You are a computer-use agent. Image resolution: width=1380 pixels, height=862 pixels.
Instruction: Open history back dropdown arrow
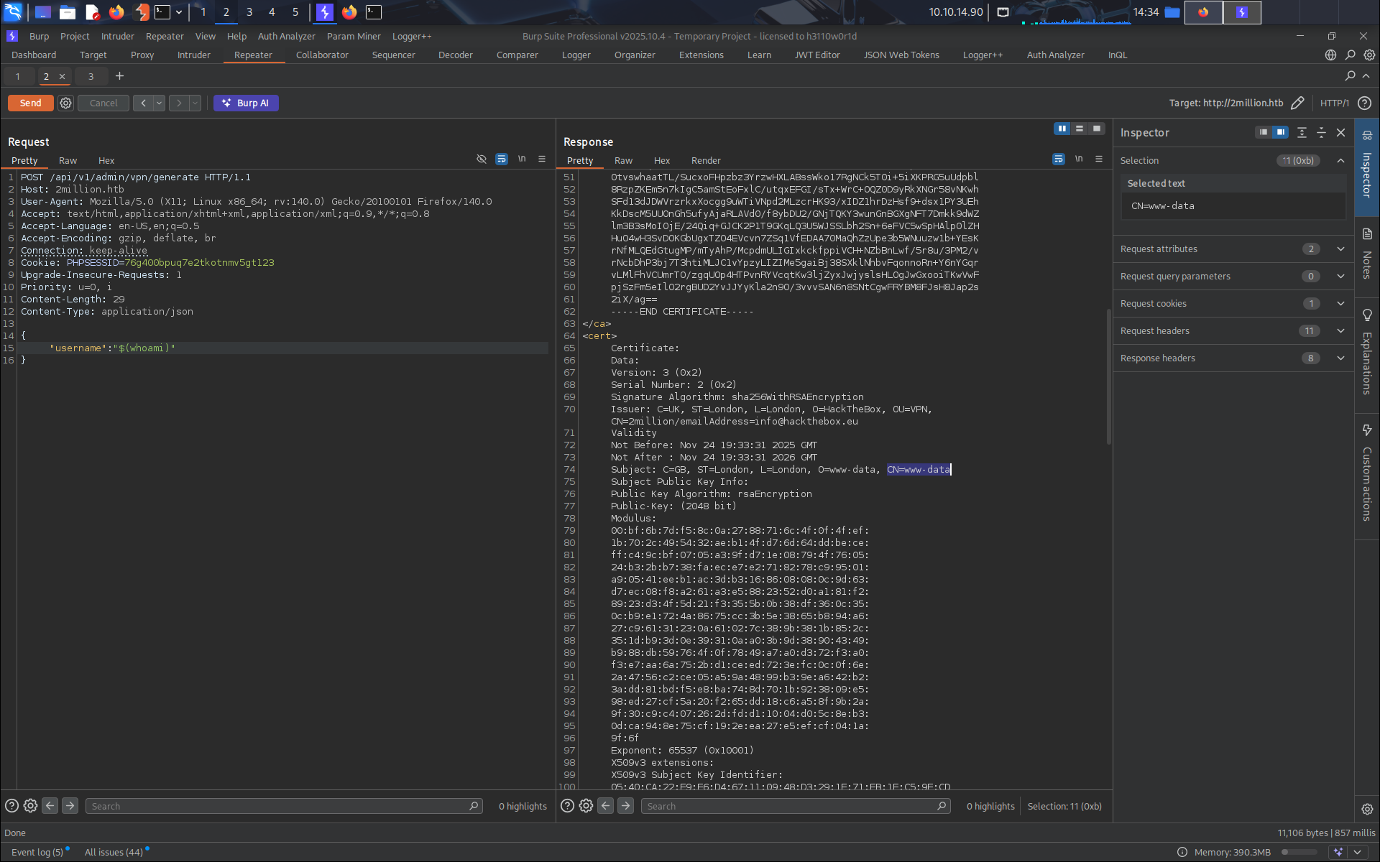pyautogui.click(x=160, y=103)
